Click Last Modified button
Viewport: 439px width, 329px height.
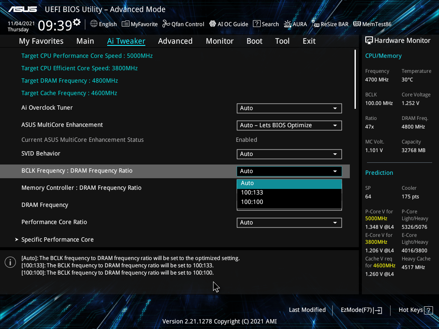coord(307,310)
